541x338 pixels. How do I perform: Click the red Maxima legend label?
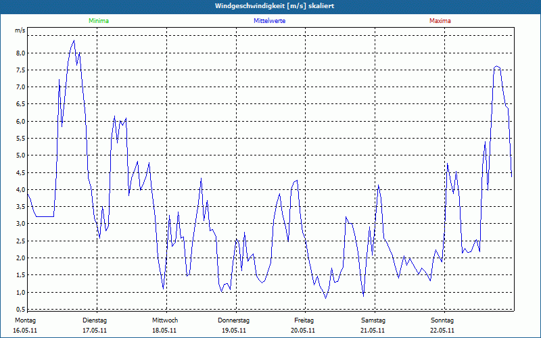coord(440,21)
